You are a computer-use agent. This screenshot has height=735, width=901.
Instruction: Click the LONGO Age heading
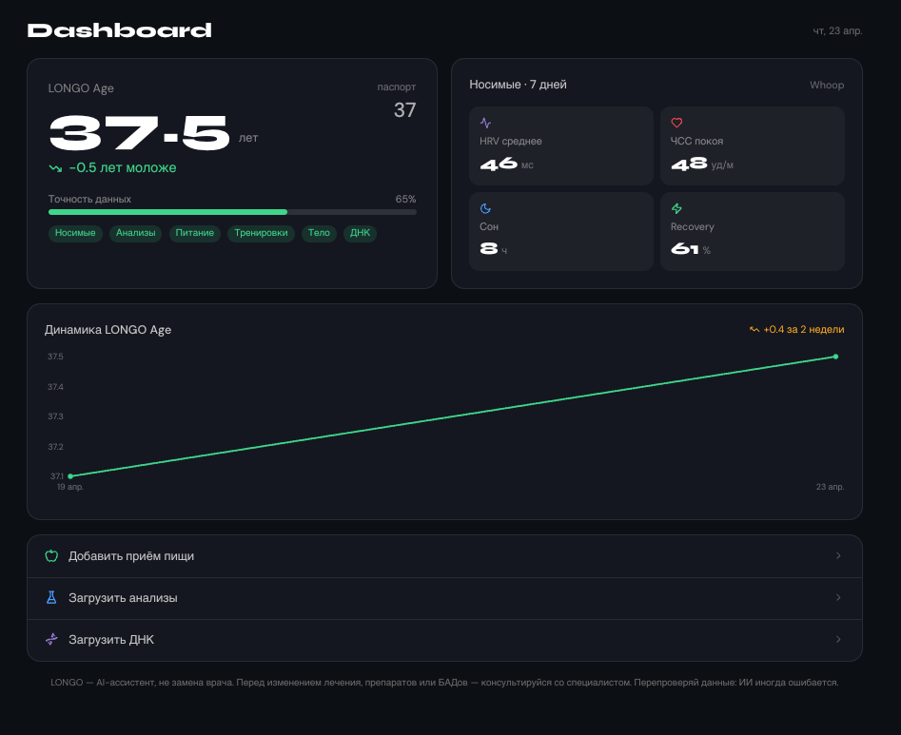pyautogui.click(x=81, y=88)
